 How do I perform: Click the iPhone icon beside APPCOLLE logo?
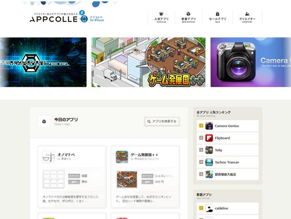coord(84,19)
